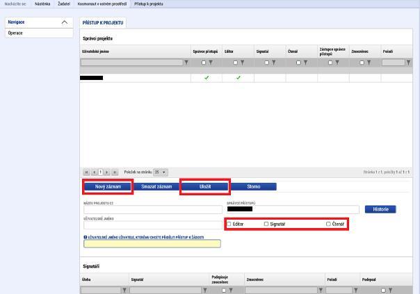Click Nový záznam button
Viewport: 420px width, 294px height.
[108, 187]
